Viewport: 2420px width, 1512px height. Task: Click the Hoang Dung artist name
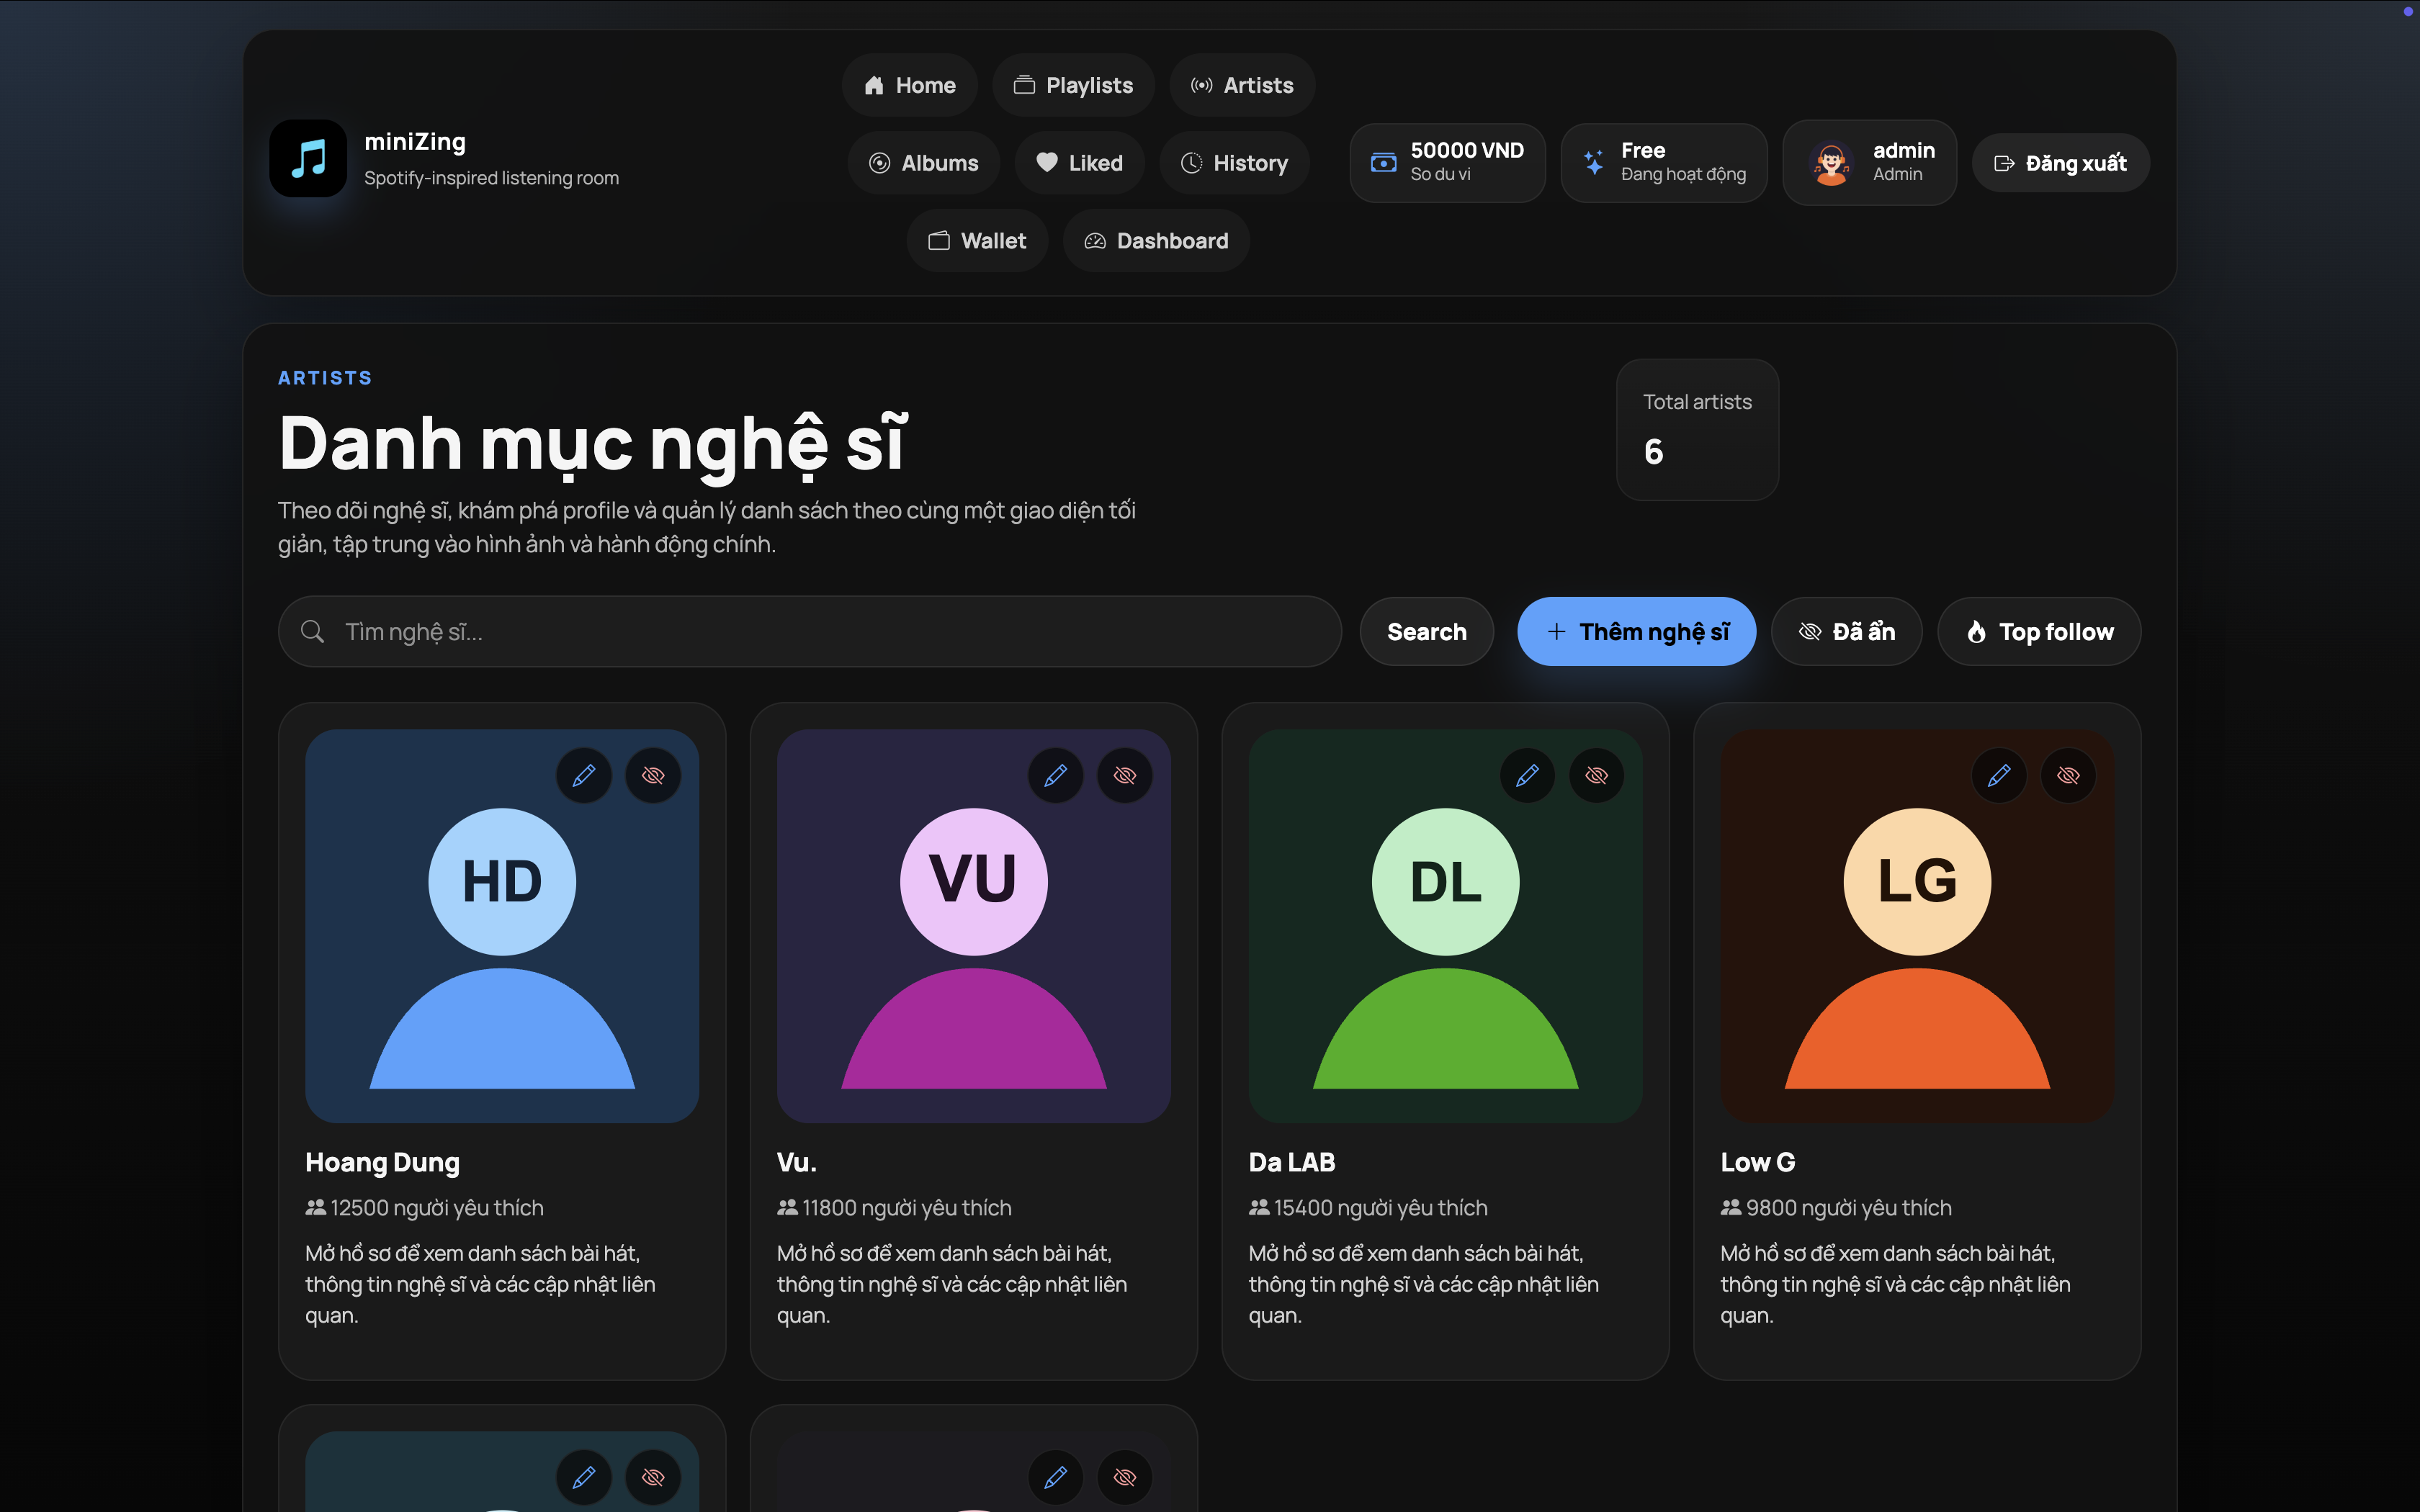(383, 1162)
